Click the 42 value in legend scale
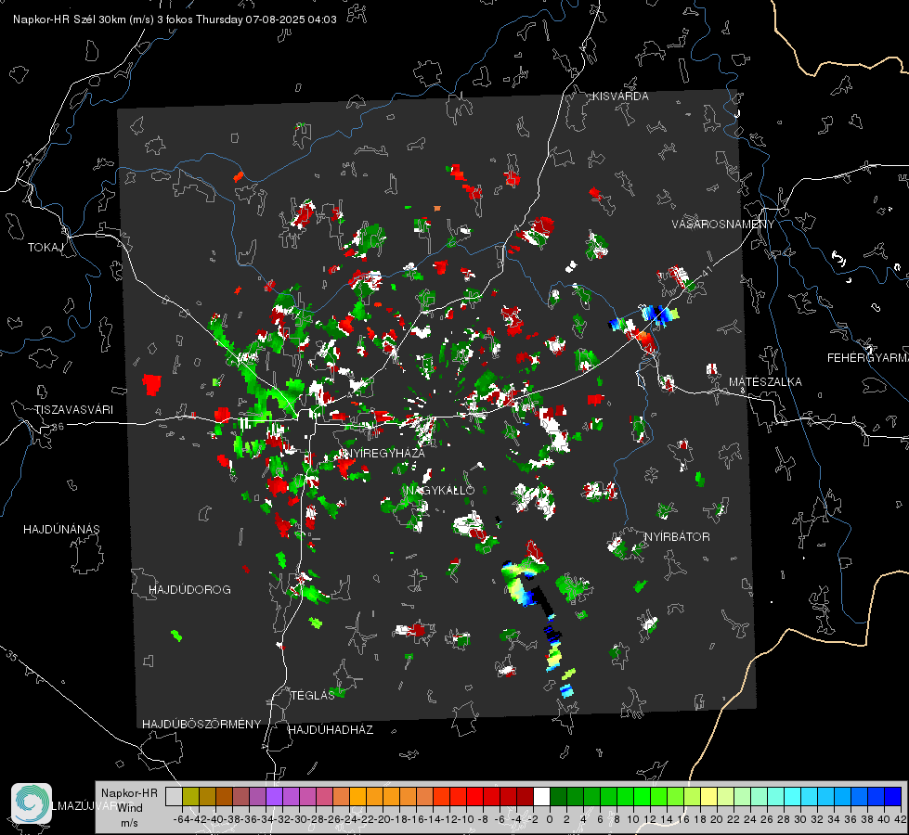Screen dimensions: 909x835 (900, 819)
